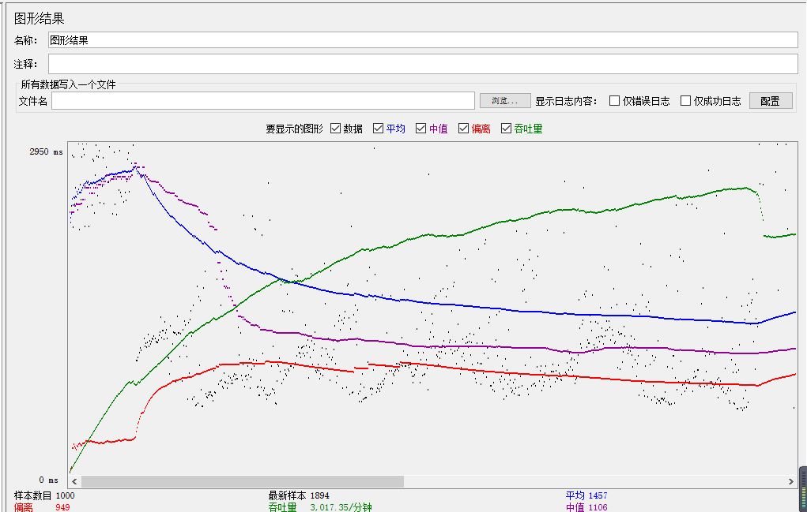
Task: Click the 浏览... button
Action: 505,101
